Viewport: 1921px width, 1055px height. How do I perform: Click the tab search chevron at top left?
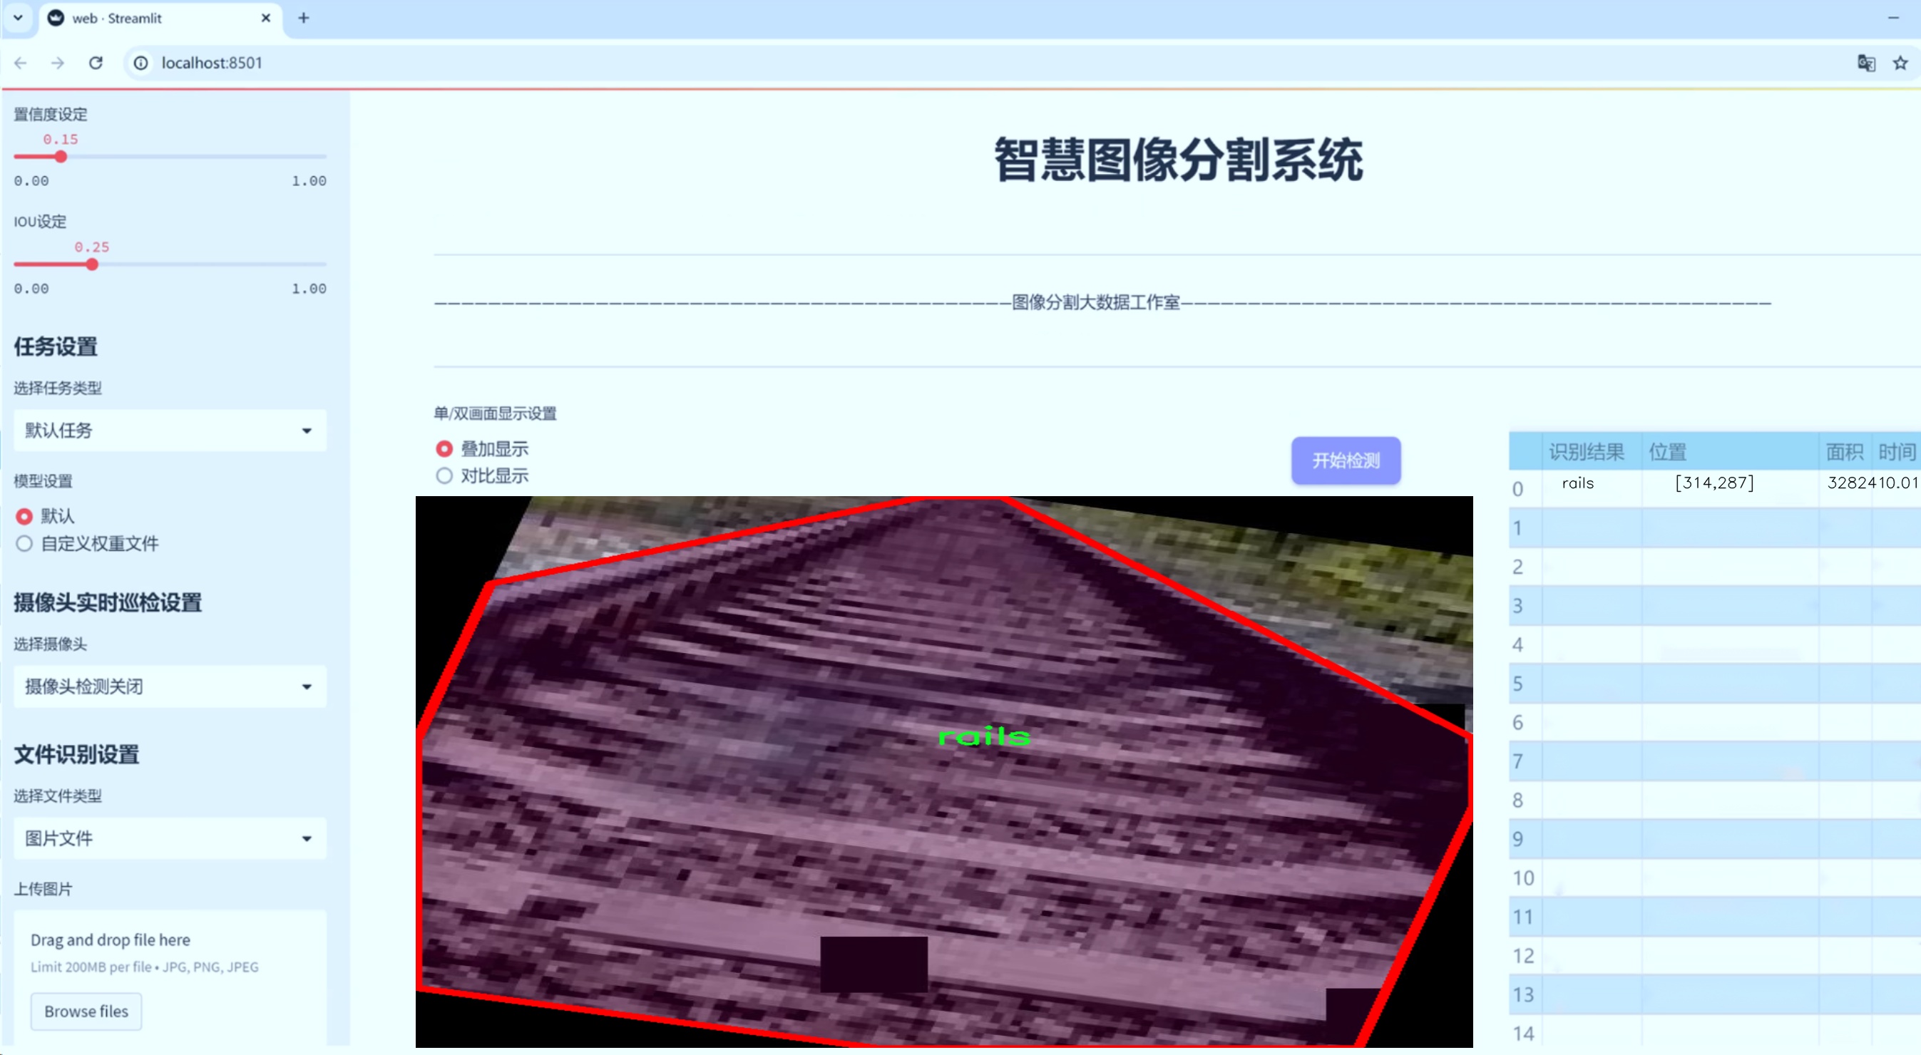[x=18, y=18]
